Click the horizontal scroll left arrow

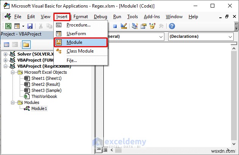[112, 150]
